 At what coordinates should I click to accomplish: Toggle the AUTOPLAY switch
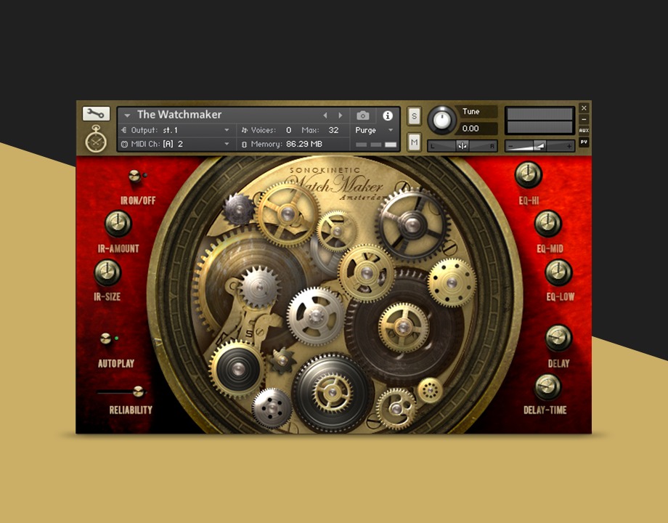(107, 338)
